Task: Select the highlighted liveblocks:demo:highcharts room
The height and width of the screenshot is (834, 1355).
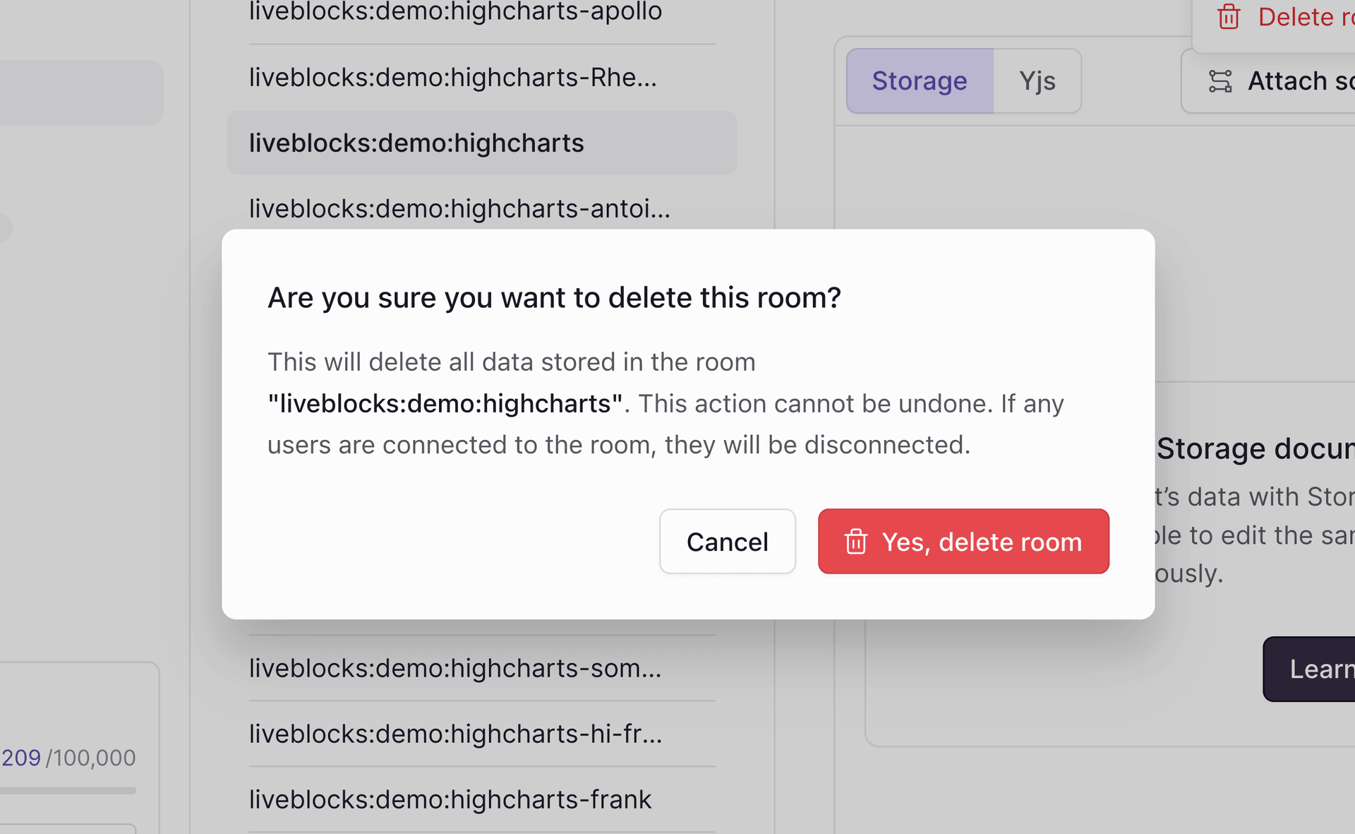Action: 416,143
